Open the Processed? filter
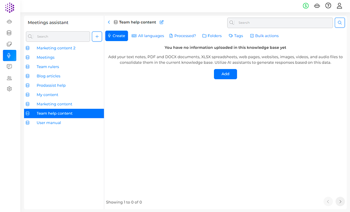The image size is (350, 212). [182, 36]
